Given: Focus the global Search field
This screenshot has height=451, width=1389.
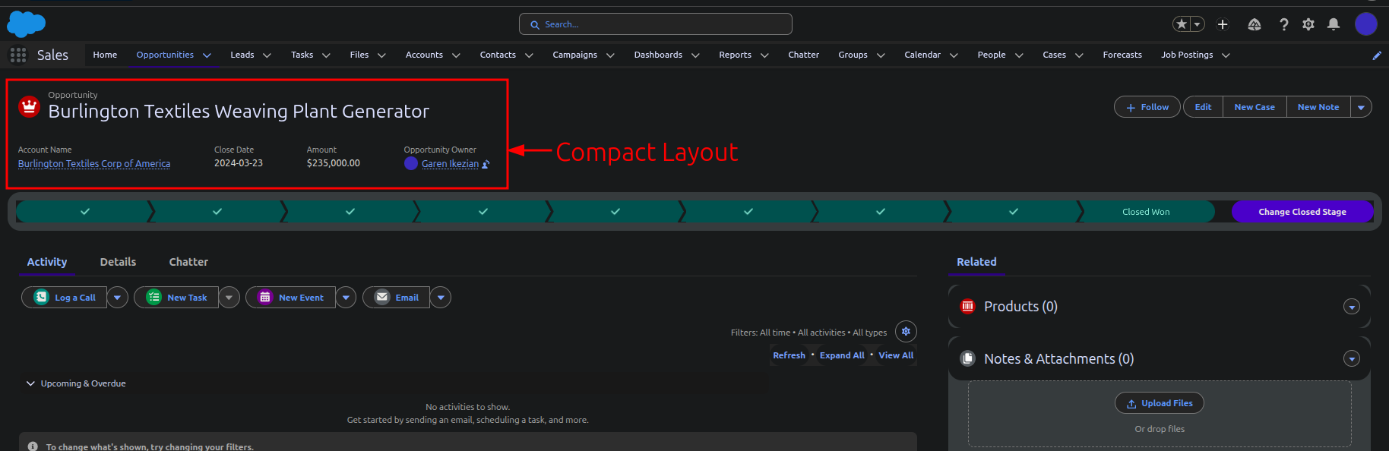Looking at the screenshot, I should (x=656, y=24).
